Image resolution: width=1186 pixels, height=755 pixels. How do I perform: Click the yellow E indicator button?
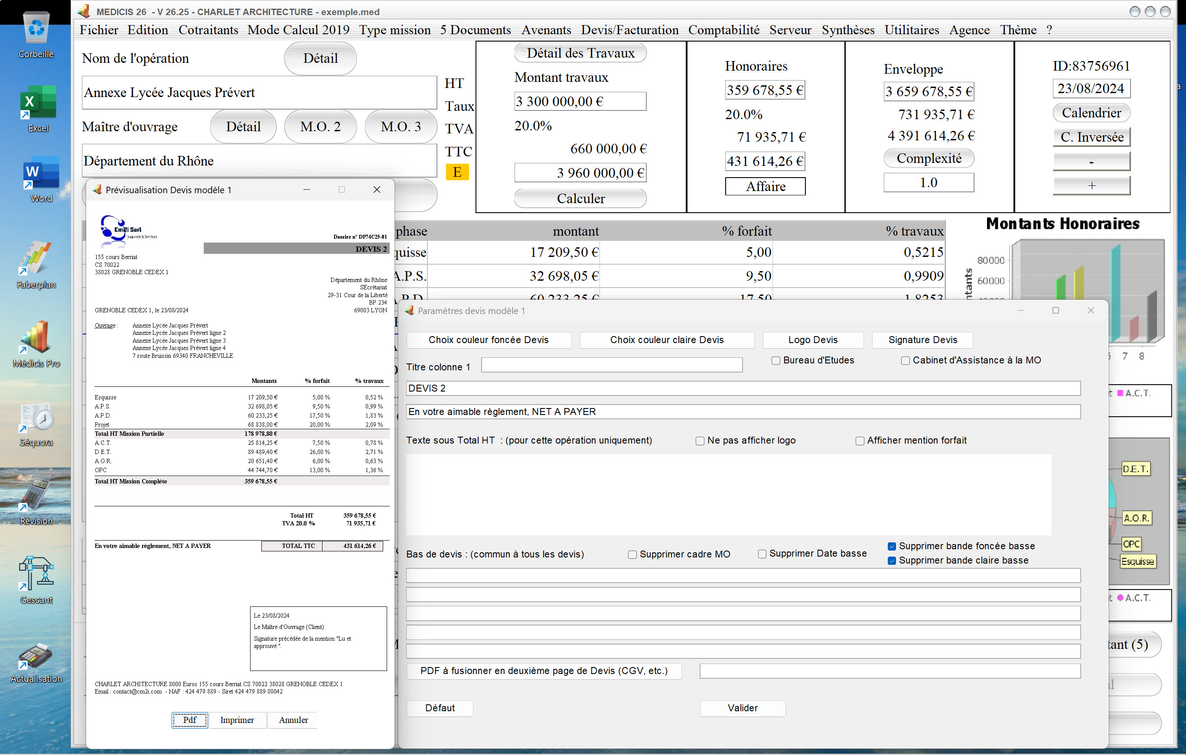[x=457, y=172]
